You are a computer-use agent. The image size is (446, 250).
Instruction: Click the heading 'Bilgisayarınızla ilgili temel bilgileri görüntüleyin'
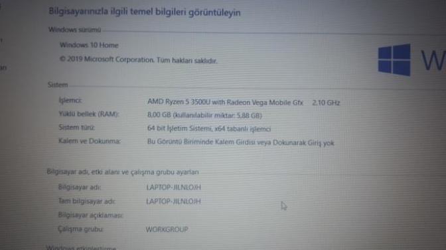pos(145,12)
